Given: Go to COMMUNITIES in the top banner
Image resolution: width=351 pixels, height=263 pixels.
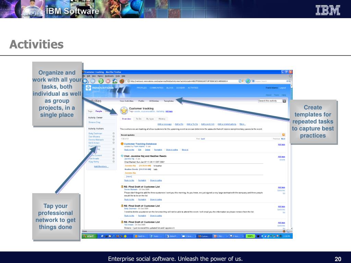Looking at the screenshot, I should click(x=156, y=88).
